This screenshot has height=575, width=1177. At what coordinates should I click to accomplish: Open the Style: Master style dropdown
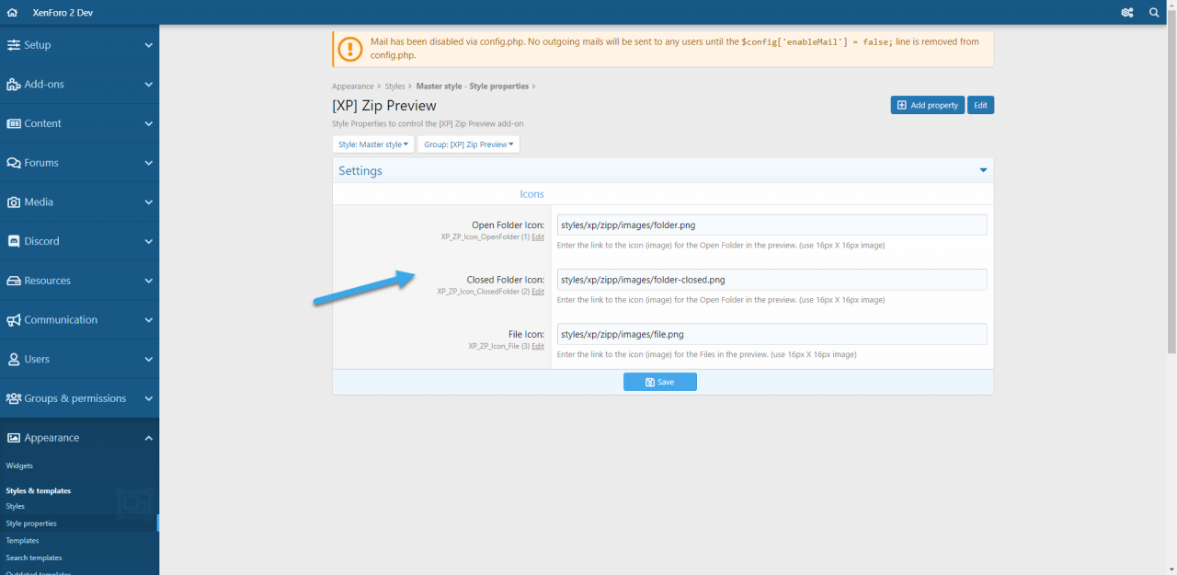(372, 144)
